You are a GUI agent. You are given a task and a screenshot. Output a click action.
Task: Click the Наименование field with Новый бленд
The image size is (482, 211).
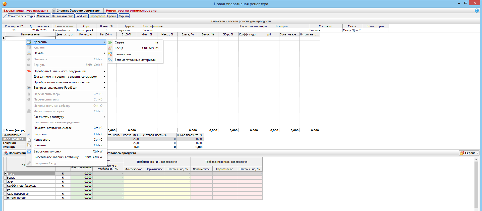click(65, 30)
